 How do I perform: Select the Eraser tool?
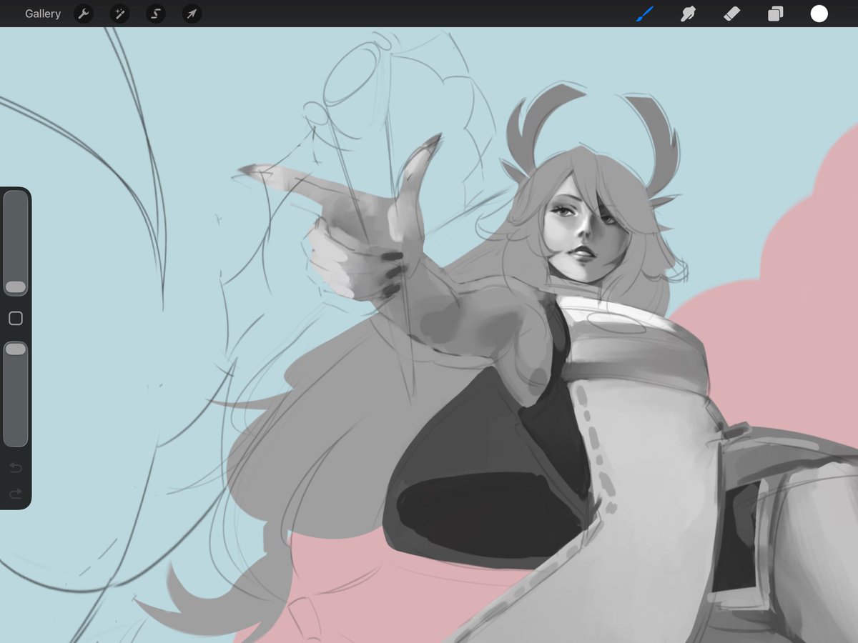pos(731,14)
